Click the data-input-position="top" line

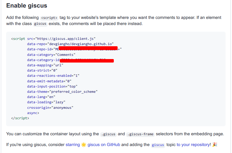pyautogui.click(x=52, y=86)
